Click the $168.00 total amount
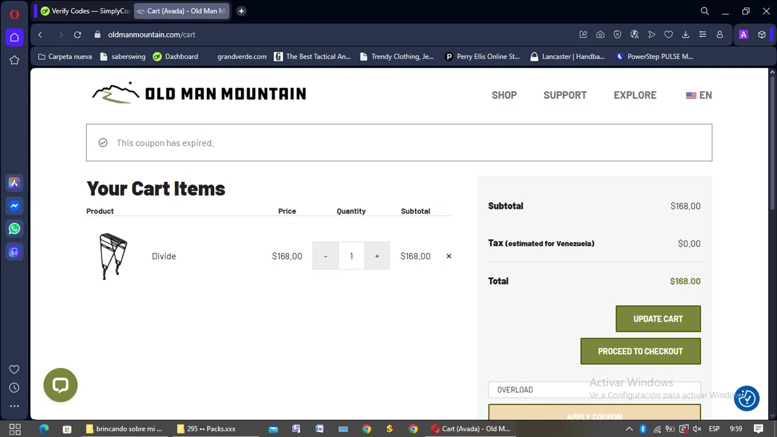The height and width of the screenshot is (437, 777). point(685,281)
